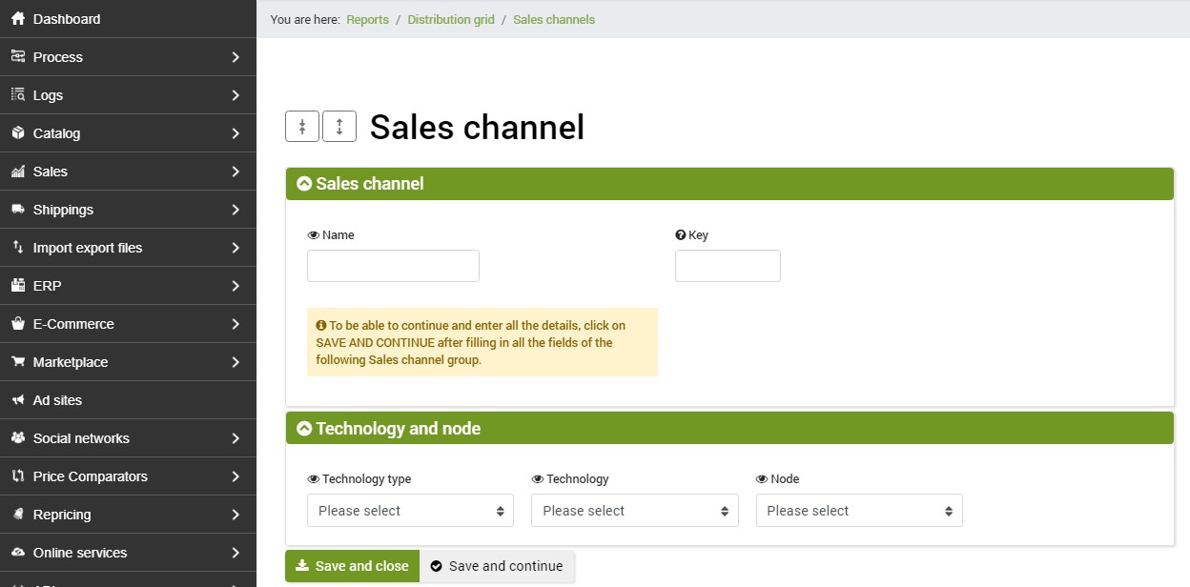Open the Logs sidebar menu
The width and height of the screenshot is (1190, 587).
coord(128,95)
